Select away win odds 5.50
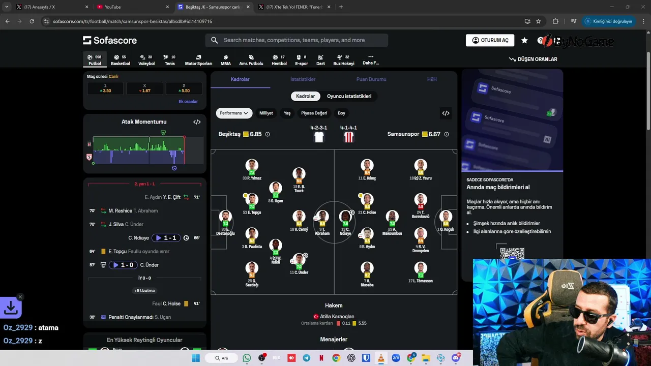 click(184, 88)
